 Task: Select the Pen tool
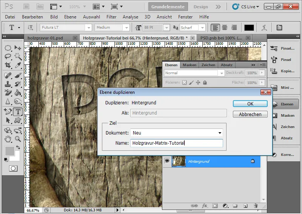point(8,111)
